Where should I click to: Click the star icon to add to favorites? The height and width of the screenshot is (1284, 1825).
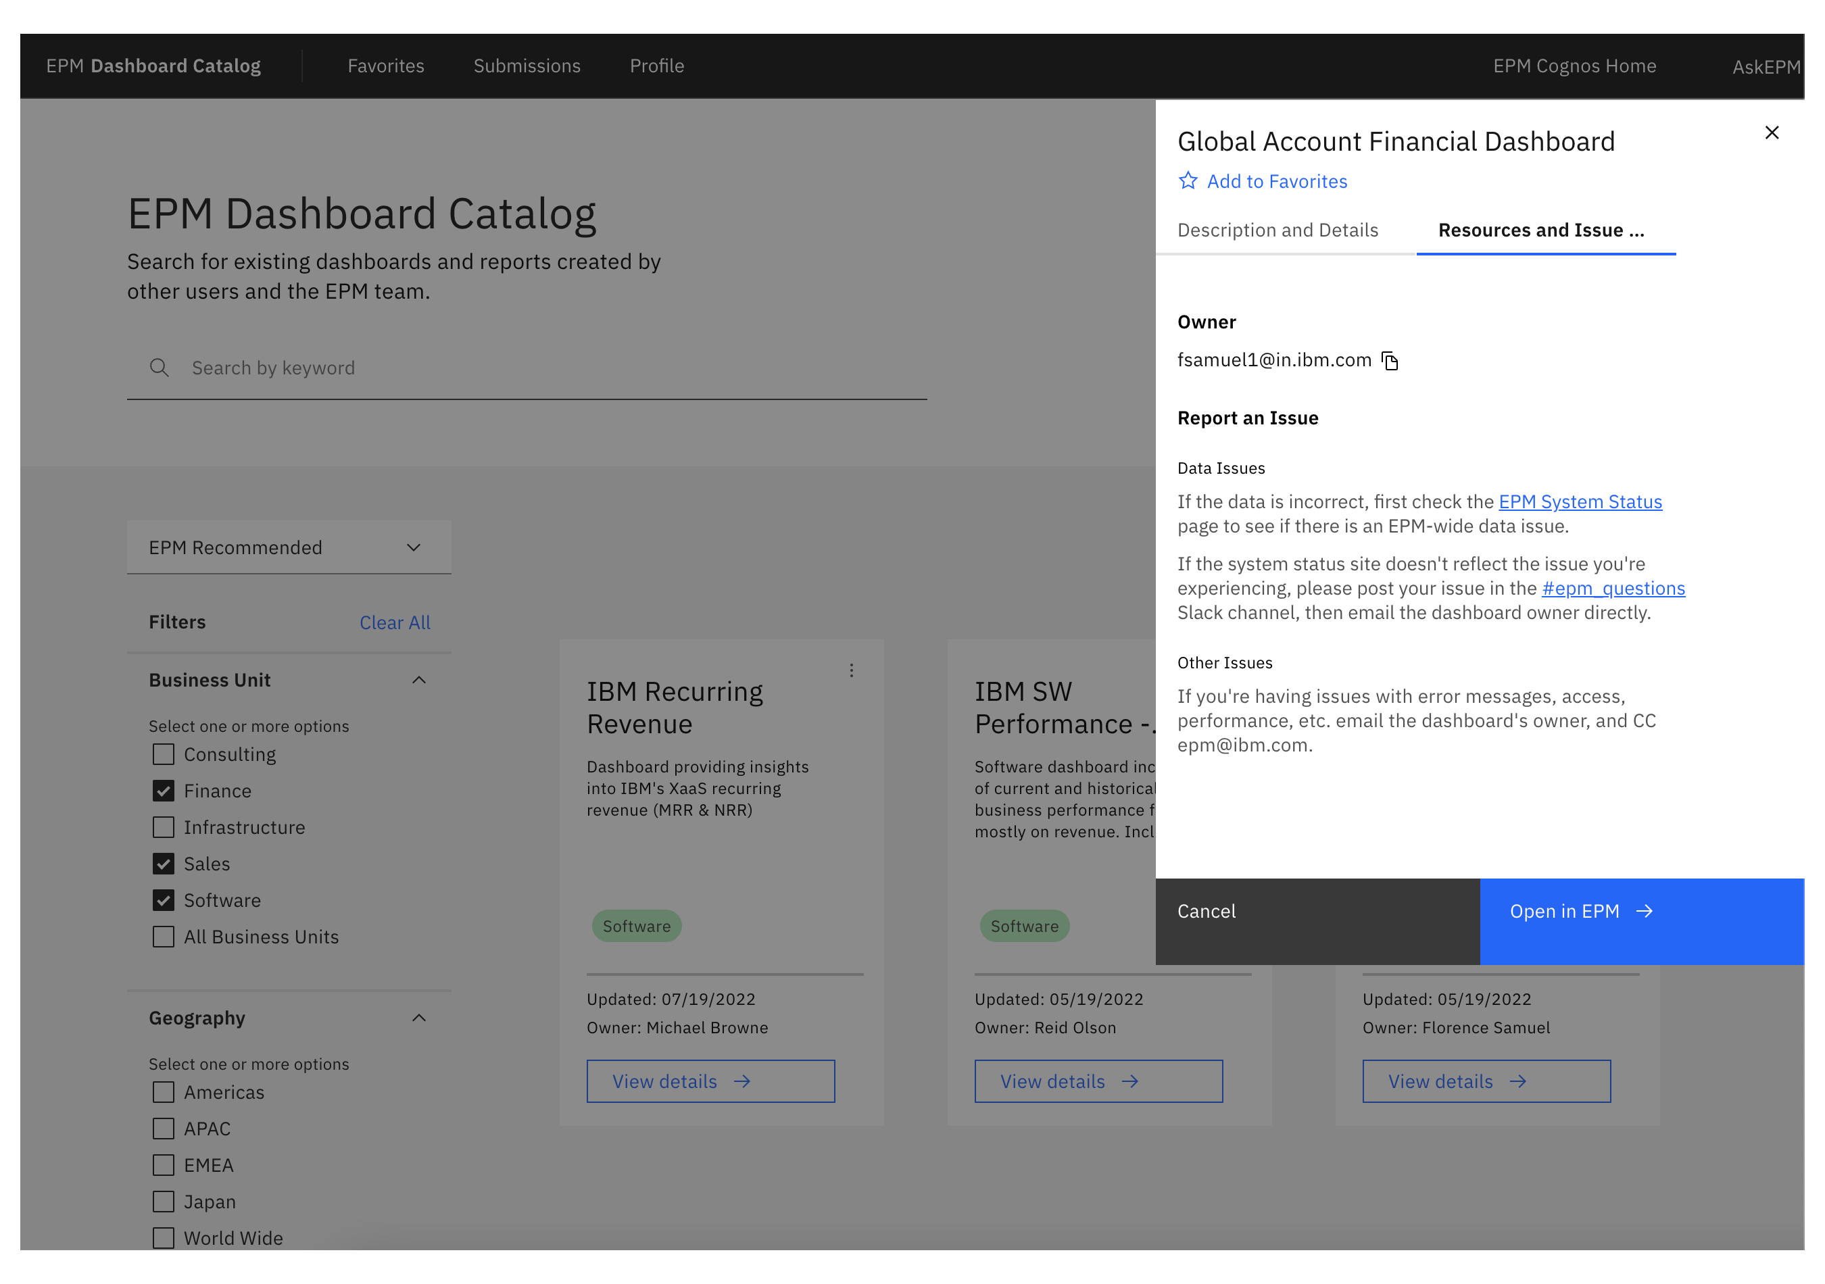point(1188,181)
